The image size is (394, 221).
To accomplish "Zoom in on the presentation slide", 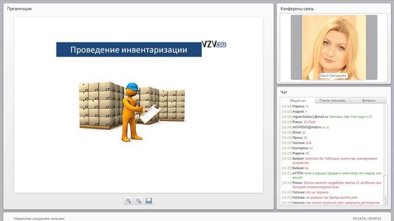I will coord(128,201).
